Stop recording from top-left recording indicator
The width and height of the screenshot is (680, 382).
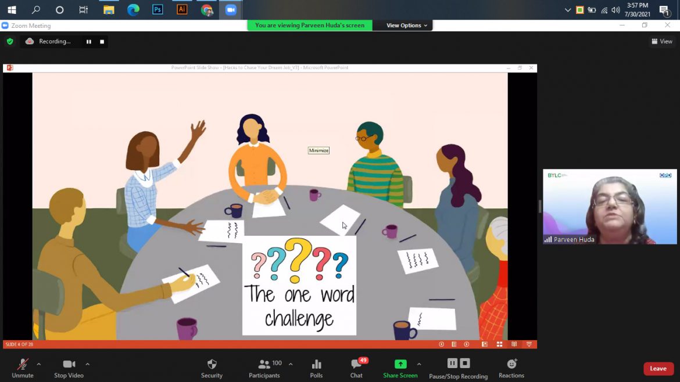click(102, 42)
